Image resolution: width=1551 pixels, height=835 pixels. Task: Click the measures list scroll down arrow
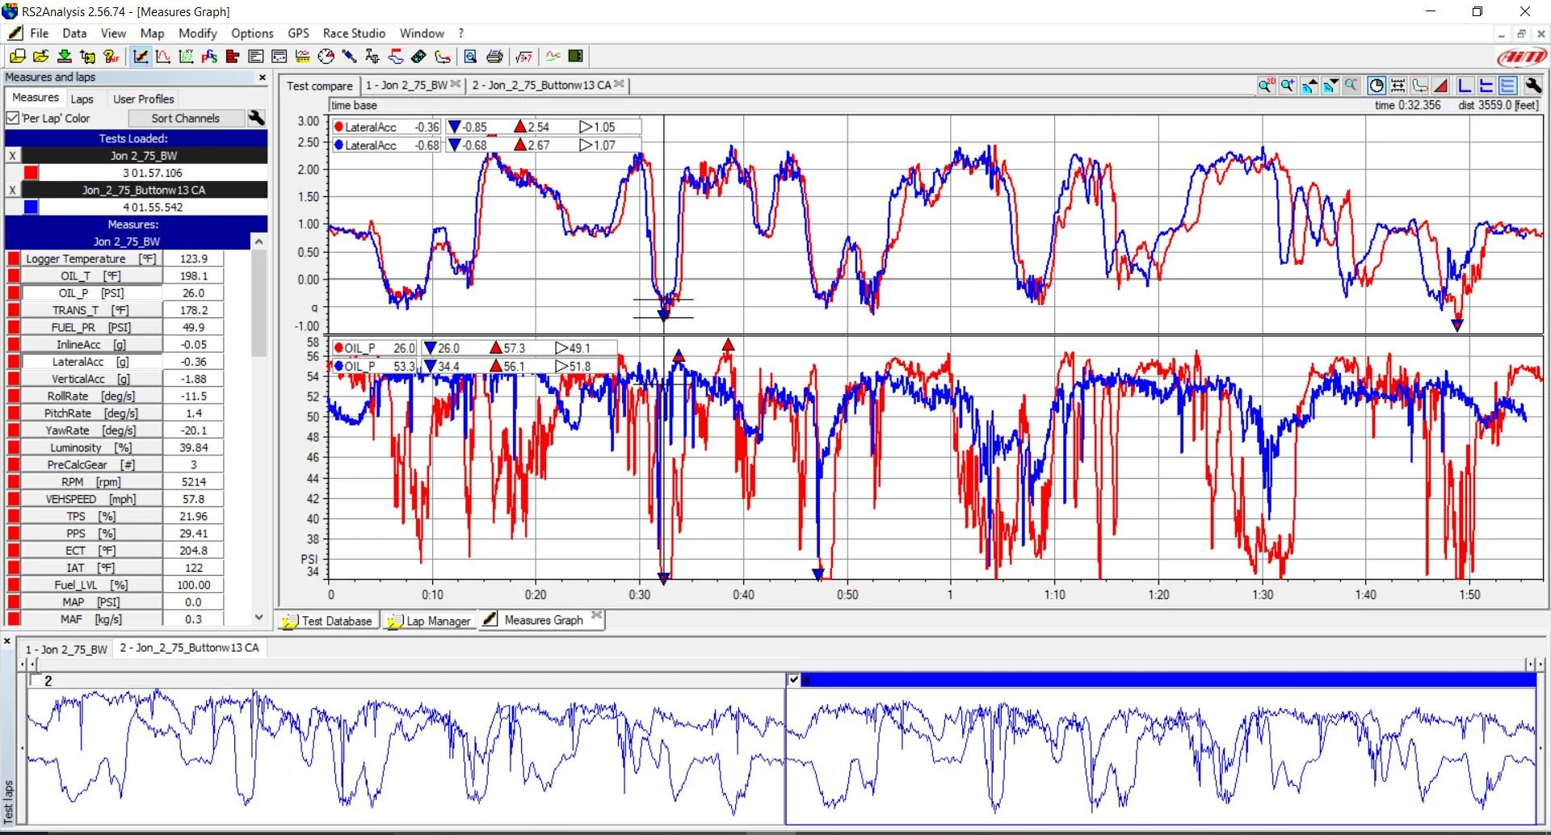click(x=258, y=618)
